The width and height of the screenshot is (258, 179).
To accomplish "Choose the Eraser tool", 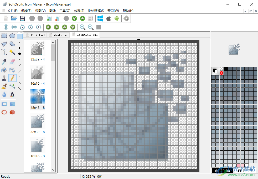I will point(12,62).
